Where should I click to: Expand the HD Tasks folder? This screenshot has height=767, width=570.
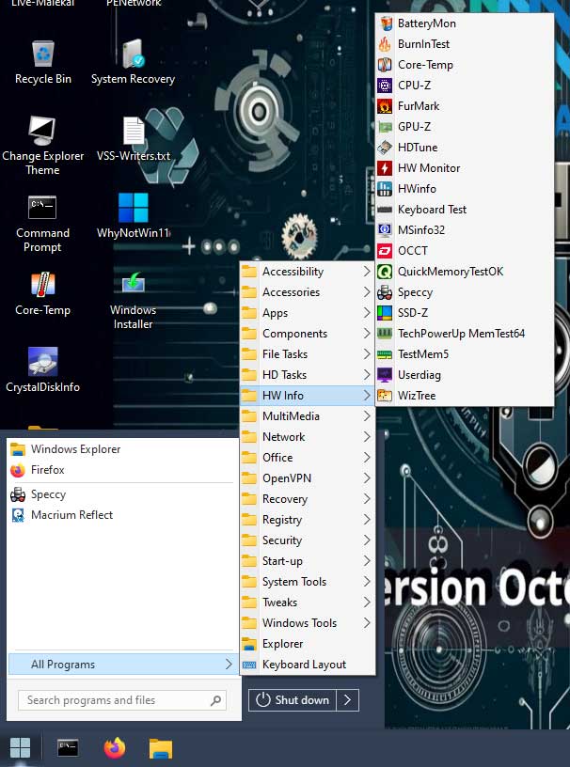pos(308,375)
